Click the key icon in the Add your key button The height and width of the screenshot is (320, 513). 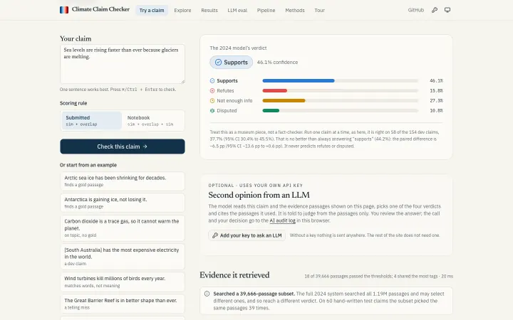(215, 235)
